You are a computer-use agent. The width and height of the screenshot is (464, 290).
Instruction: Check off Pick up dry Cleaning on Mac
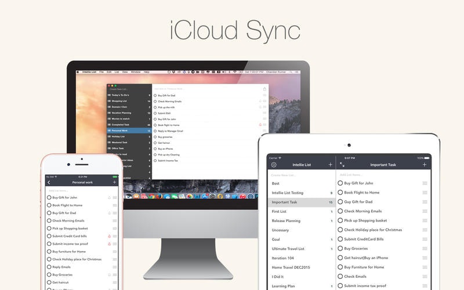[x=155, y=154]
